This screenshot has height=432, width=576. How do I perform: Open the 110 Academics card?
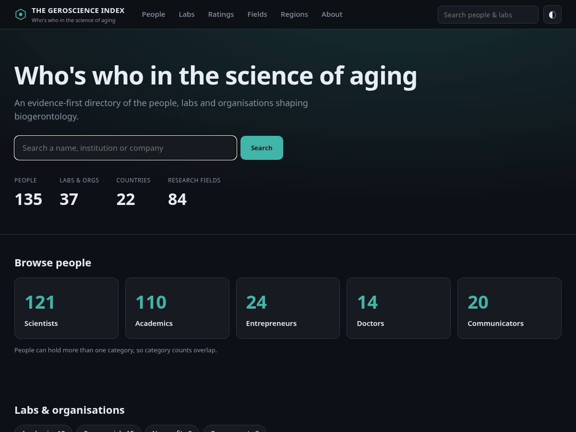click(x=177, y=308)
